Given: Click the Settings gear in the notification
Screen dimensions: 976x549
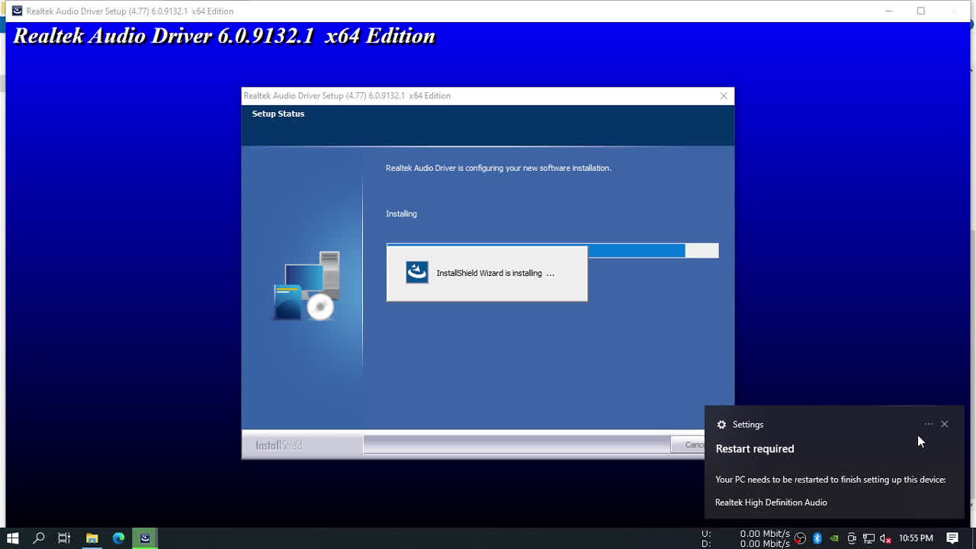Looking at the screenshot, I should [x=721, y=425].
